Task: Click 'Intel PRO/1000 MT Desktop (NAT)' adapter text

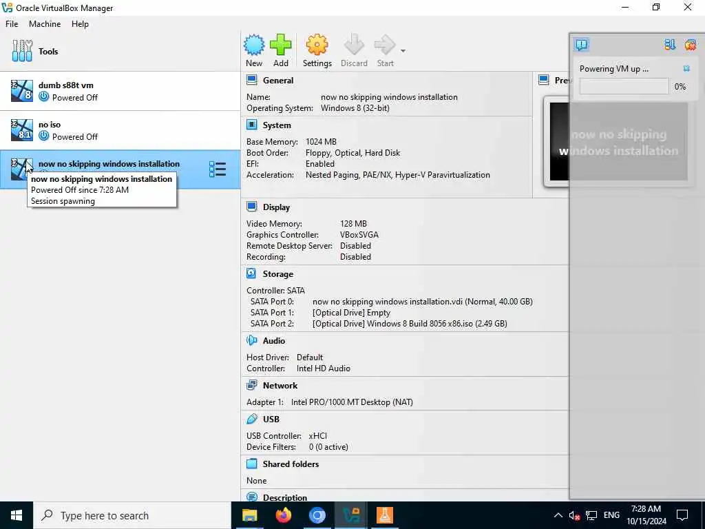Action: tap(352, 402)
